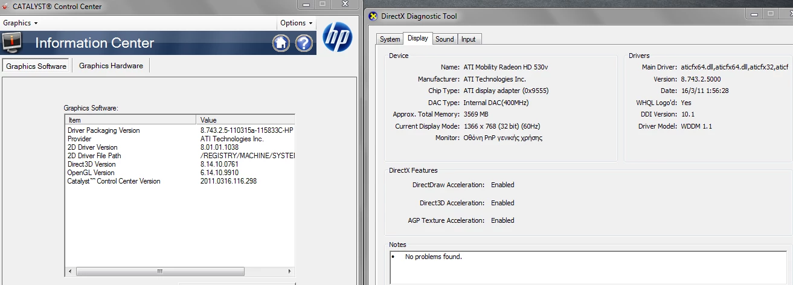793x285 pixels.
Task: Click the Catalyst Control Center title bar icon
Action: coord(5,6)
